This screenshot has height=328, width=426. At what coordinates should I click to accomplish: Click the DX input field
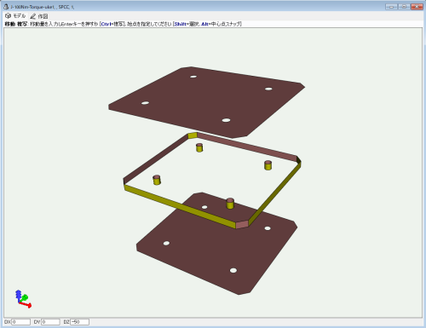click(21, 322)
